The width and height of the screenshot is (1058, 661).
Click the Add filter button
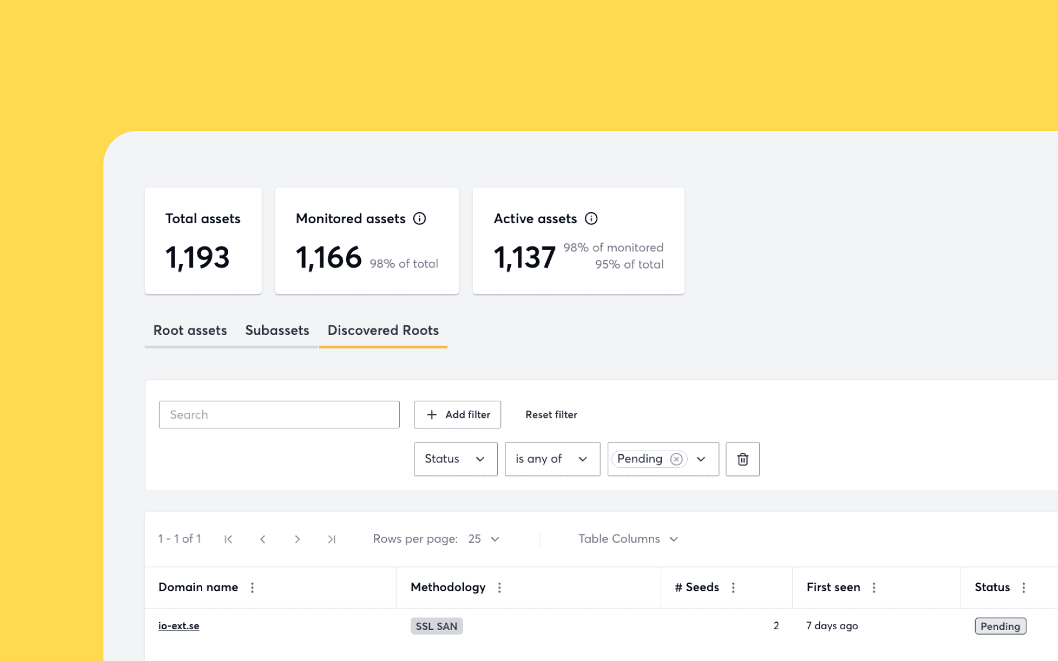tap(457, 415)
